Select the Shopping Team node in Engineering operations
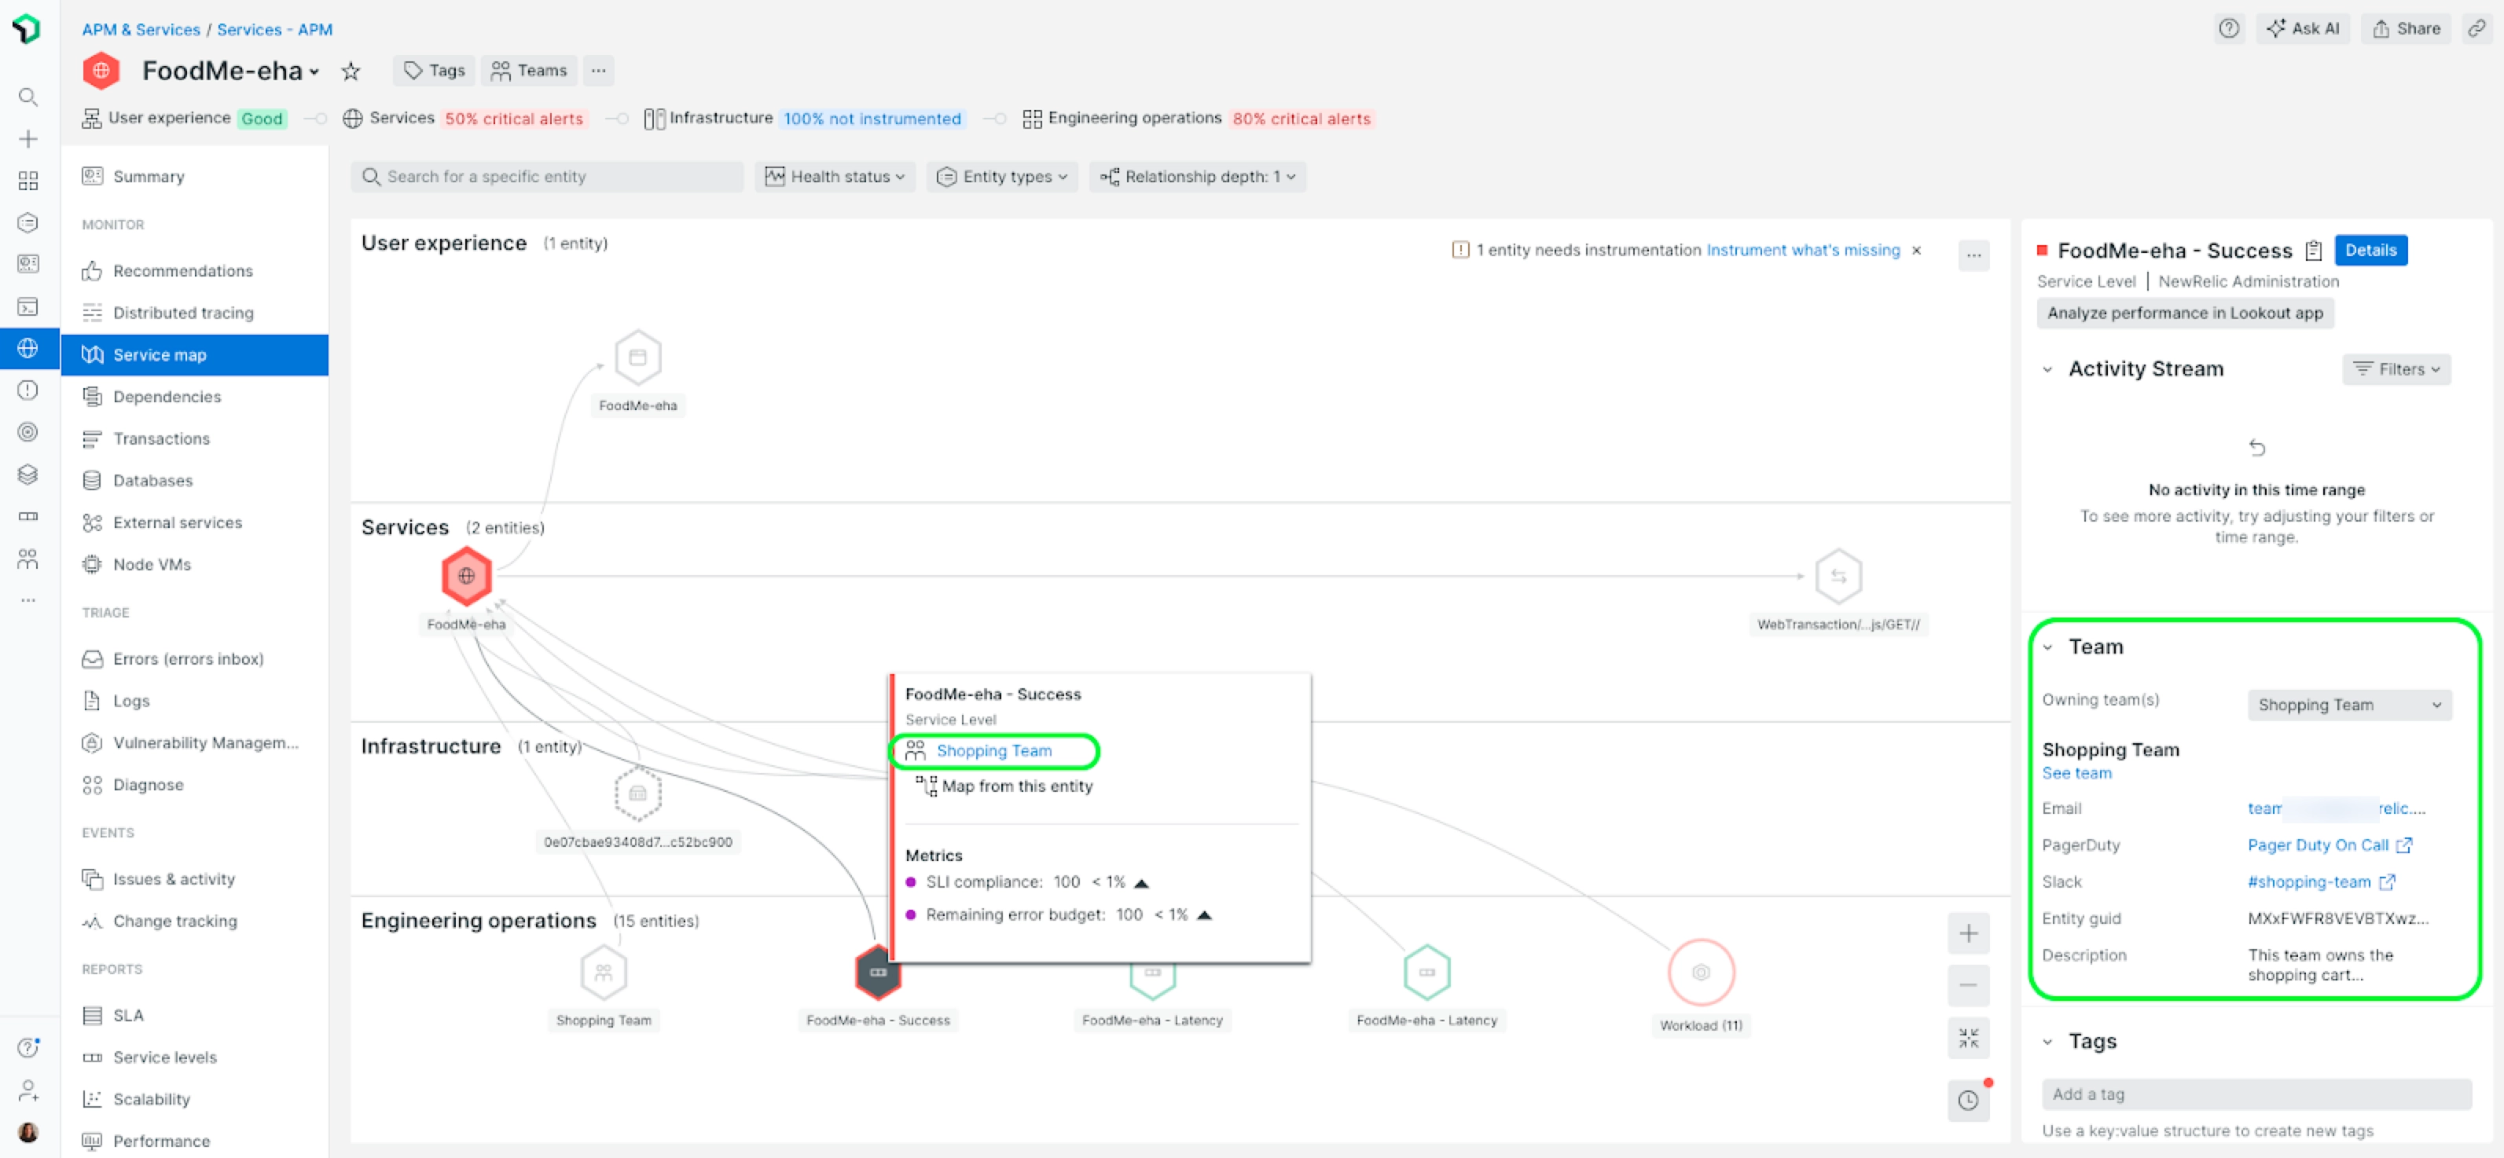 (x=604, y=972)
